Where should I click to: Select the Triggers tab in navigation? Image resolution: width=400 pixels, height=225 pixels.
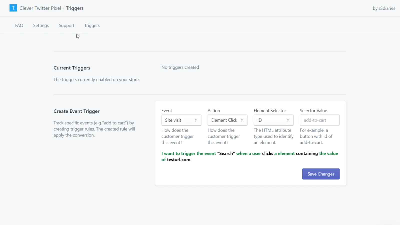coord(92,25)
